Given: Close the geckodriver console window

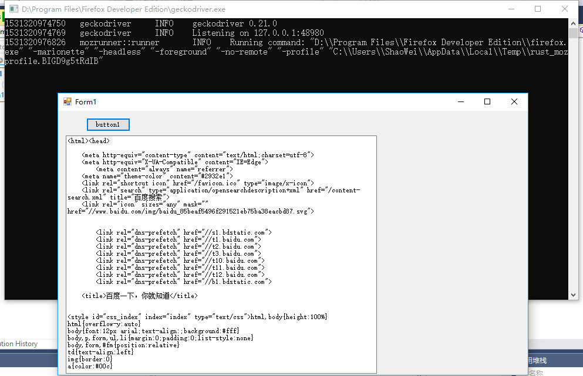Looking at the screenshot, I should [564, 9].
